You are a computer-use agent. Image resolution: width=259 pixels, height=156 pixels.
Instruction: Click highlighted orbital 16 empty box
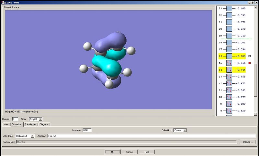coord(229,56)
